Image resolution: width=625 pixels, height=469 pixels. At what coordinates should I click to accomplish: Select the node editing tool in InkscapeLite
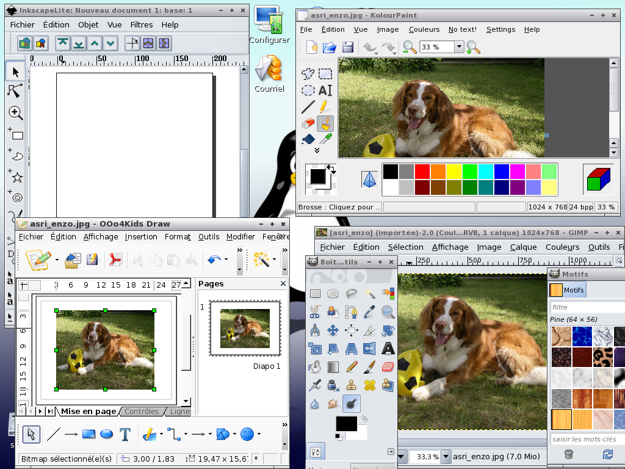click(15, 92)
